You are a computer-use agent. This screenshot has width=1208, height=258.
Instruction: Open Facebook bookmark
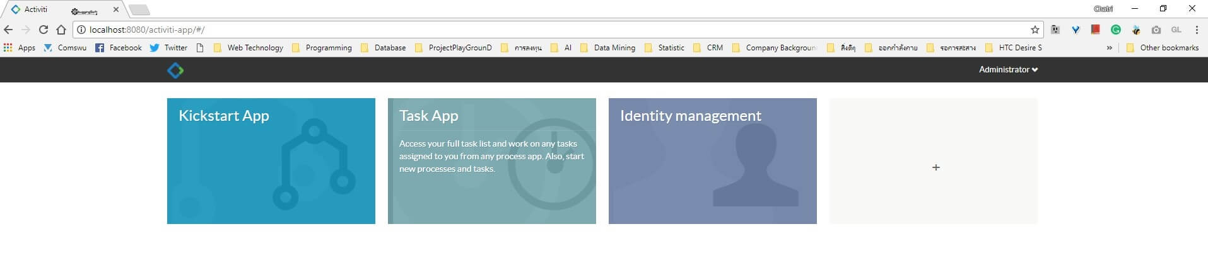tap(119, 48)
